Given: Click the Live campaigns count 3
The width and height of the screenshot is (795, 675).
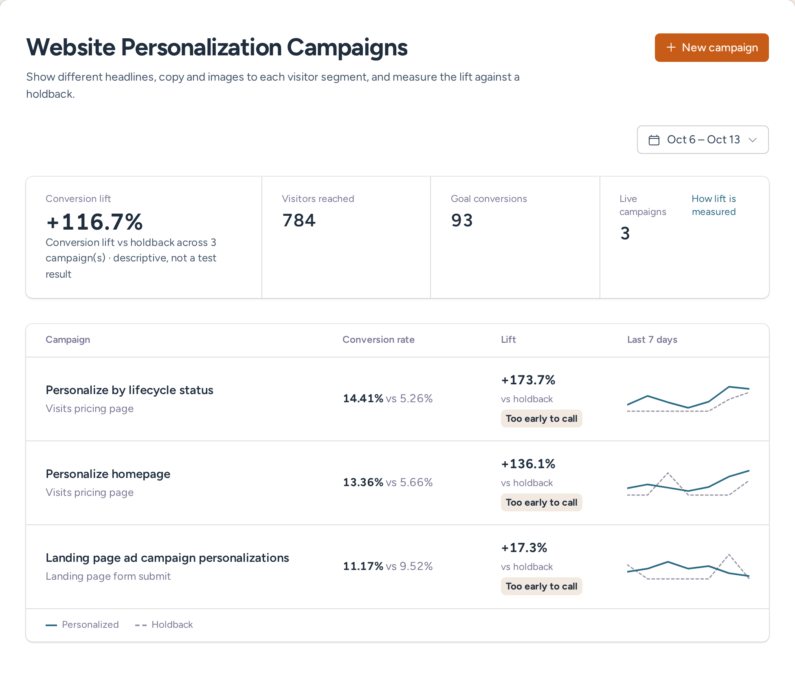Looking at the screenshot, I should (625, 233).
